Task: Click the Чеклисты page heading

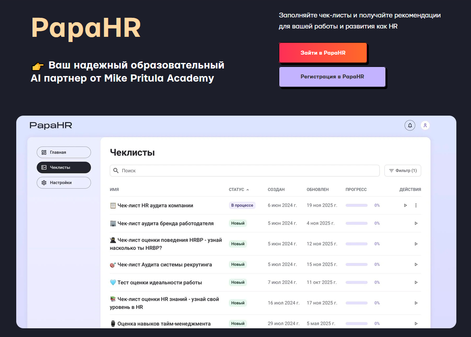Action: coord(132,152)
